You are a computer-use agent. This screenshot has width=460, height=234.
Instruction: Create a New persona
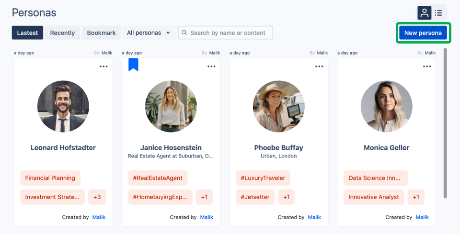tap(423, 33)
